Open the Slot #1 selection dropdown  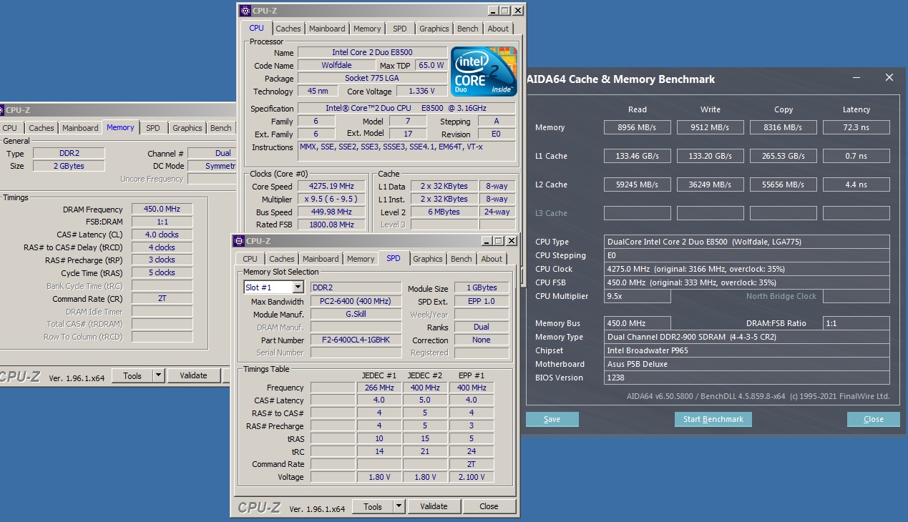coord(298,287)
